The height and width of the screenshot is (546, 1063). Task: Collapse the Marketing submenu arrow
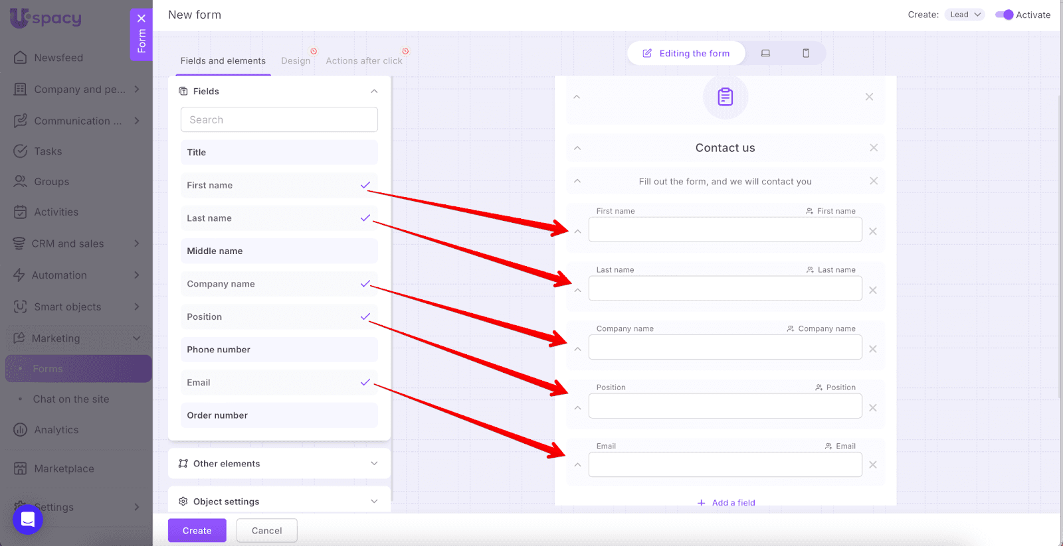pyautogui.click(x=137, y=338)
